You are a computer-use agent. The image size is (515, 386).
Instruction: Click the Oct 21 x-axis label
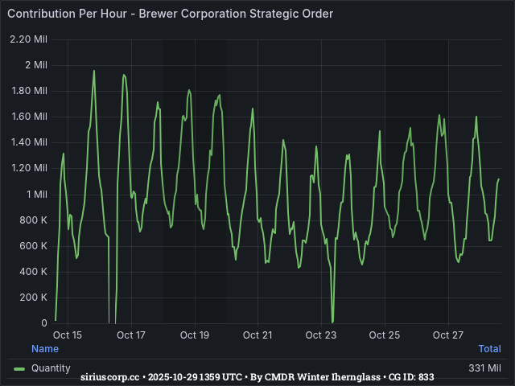[x=257, y=335]
